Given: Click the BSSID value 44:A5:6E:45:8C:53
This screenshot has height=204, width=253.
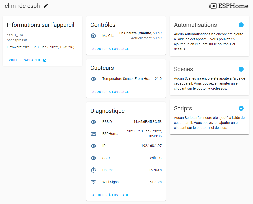Looking at the screenshot, I should coord(147,122).
